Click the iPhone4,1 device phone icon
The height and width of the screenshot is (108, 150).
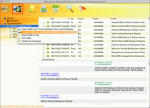point(8,21)
